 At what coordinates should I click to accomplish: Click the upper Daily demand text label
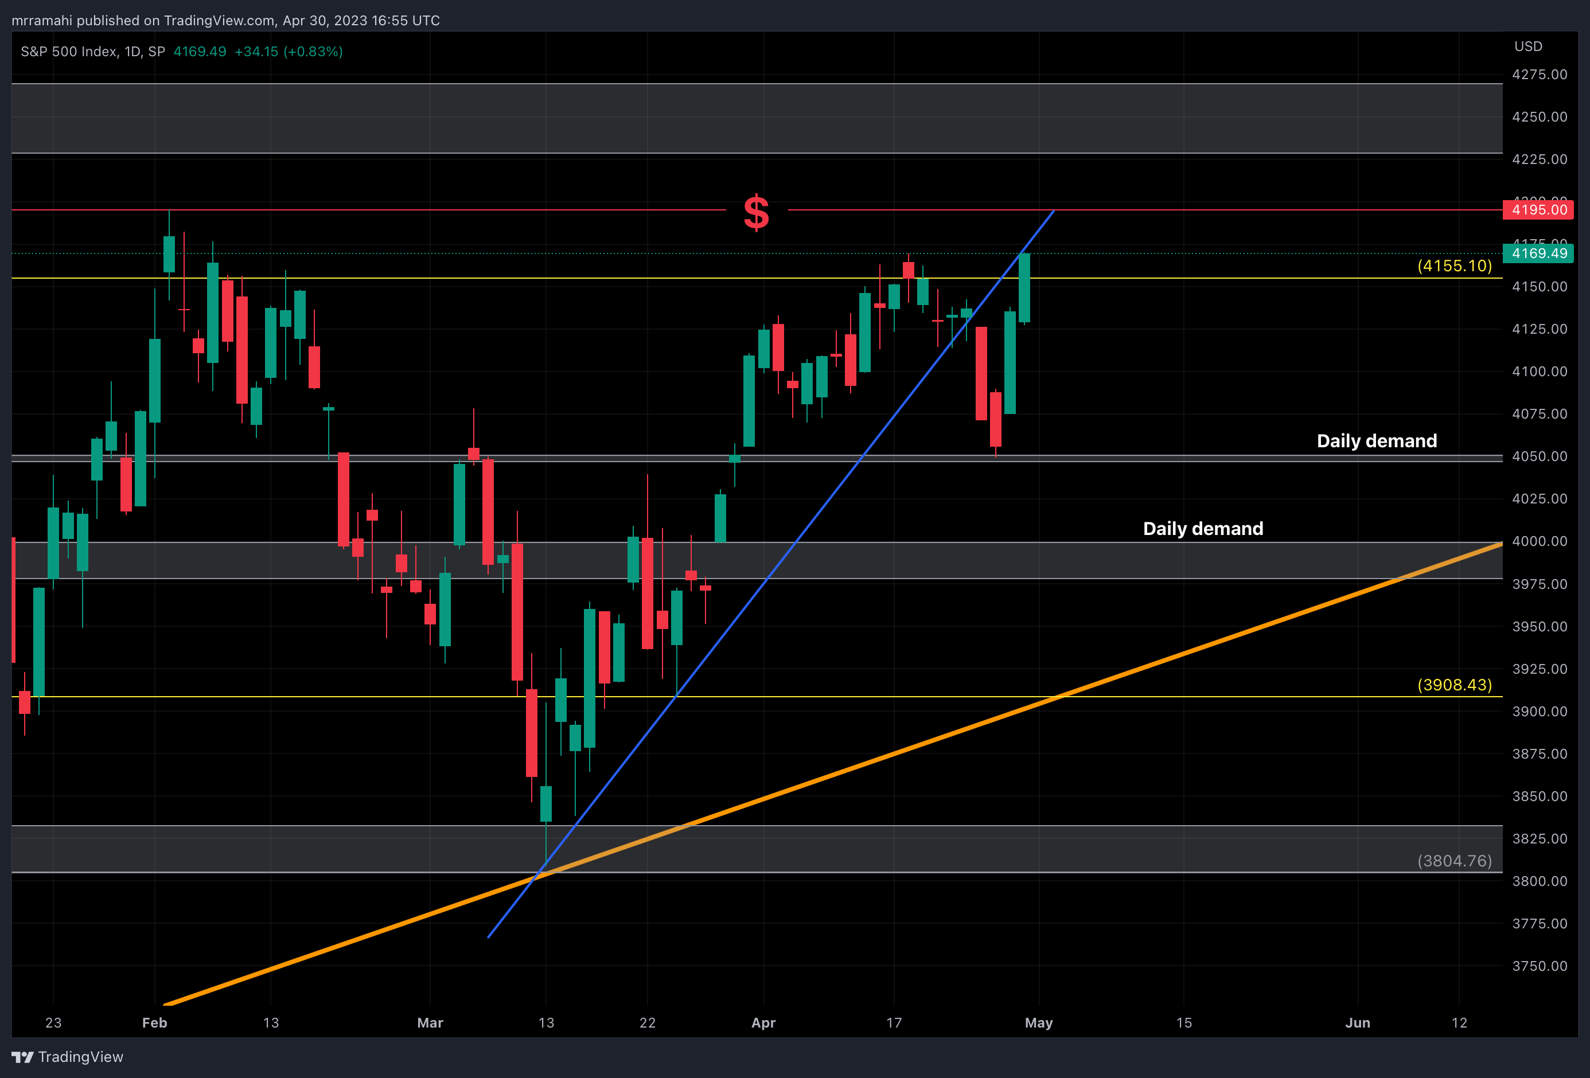click(1377, 440)
